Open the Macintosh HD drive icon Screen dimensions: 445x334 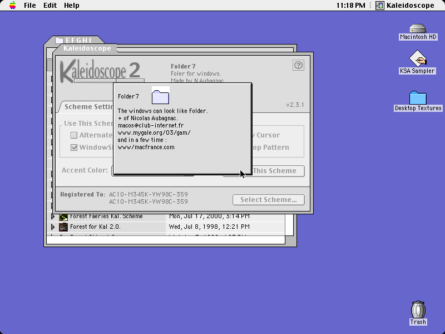418,29
